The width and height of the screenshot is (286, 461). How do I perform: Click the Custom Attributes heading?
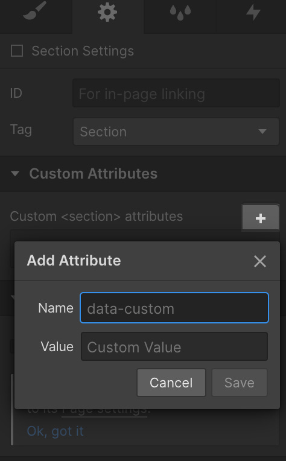(93, 173)
